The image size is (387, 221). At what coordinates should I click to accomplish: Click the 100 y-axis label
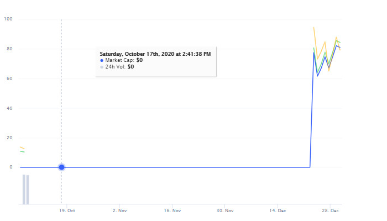pos(8,19)
